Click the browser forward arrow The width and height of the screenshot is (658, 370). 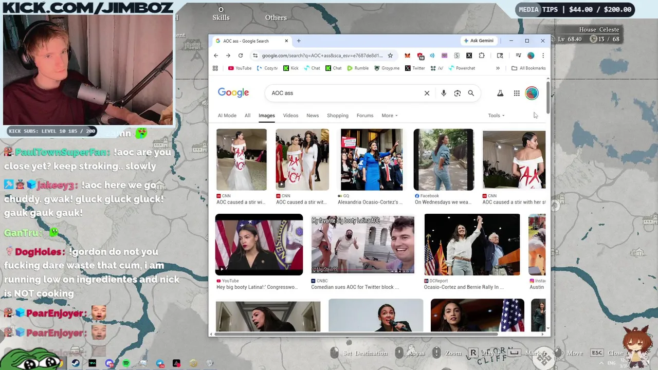coord(228,55)
